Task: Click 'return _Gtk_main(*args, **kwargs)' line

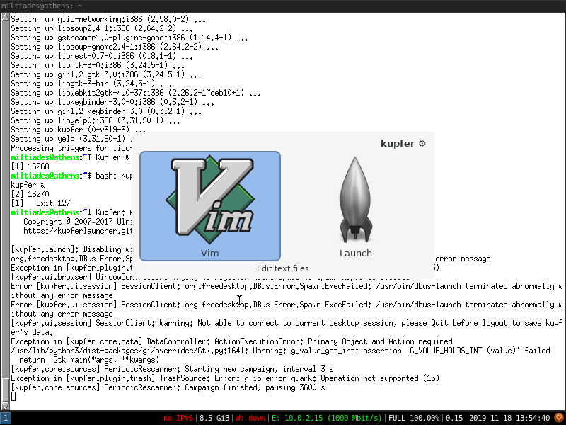Action: click(89, 360)
